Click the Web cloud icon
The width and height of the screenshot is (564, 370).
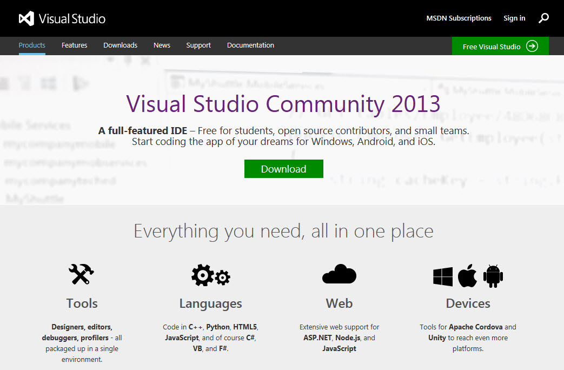click(339, 274)
